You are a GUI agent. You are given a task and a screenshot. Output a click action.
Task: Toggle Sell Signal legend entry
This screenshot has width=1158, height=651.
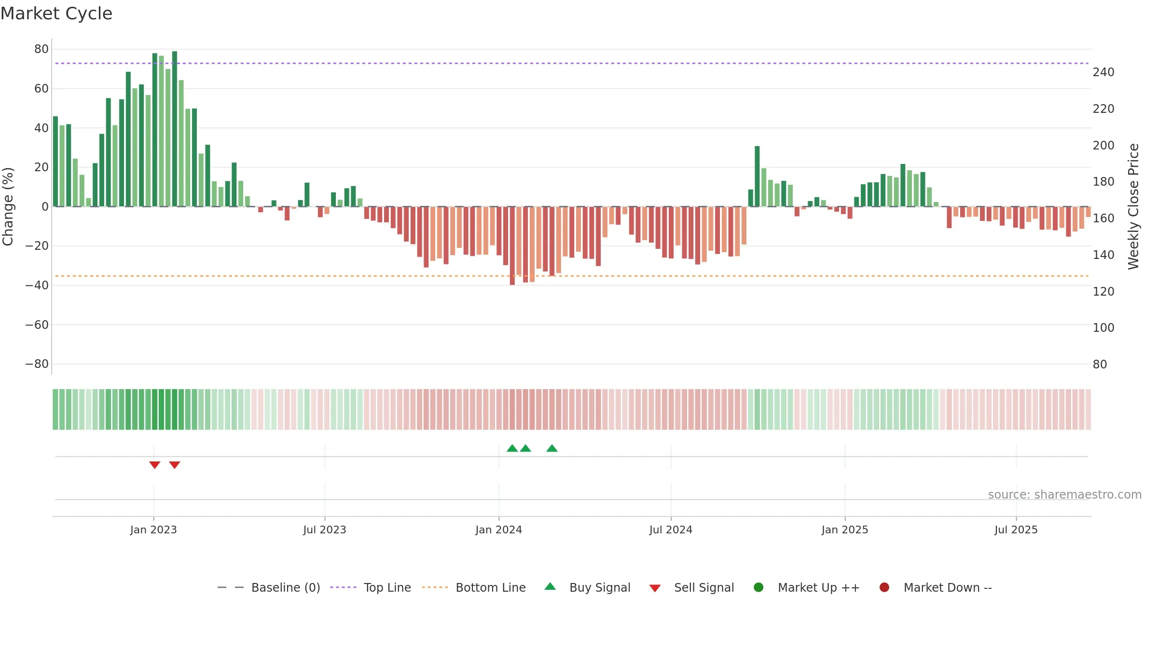pyautogui.click(x=691, y=587)
